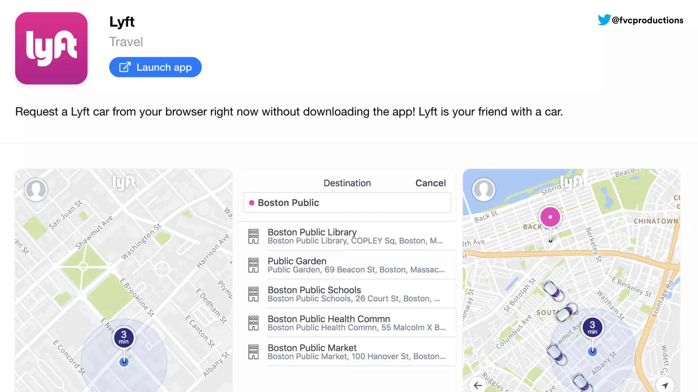Click the profile avatar on the right map

483,189
